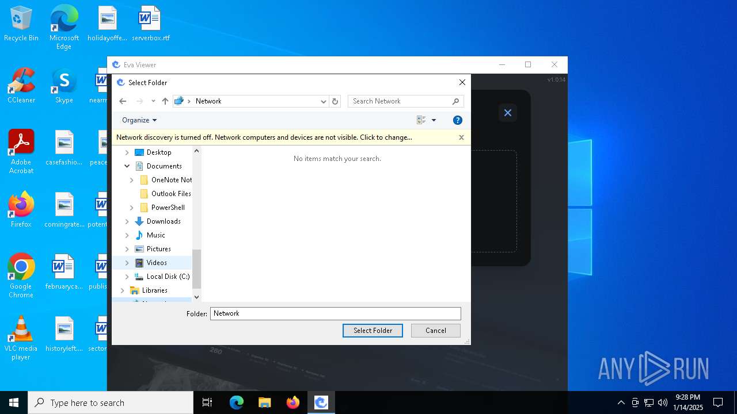Open Microsoft Edge desktop shortcut

pyautogui.click(x=64, y=27)
